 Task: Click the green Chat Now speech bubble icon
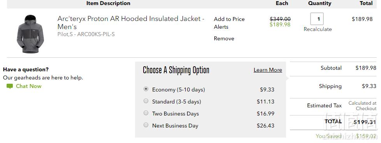coord(10,86)
